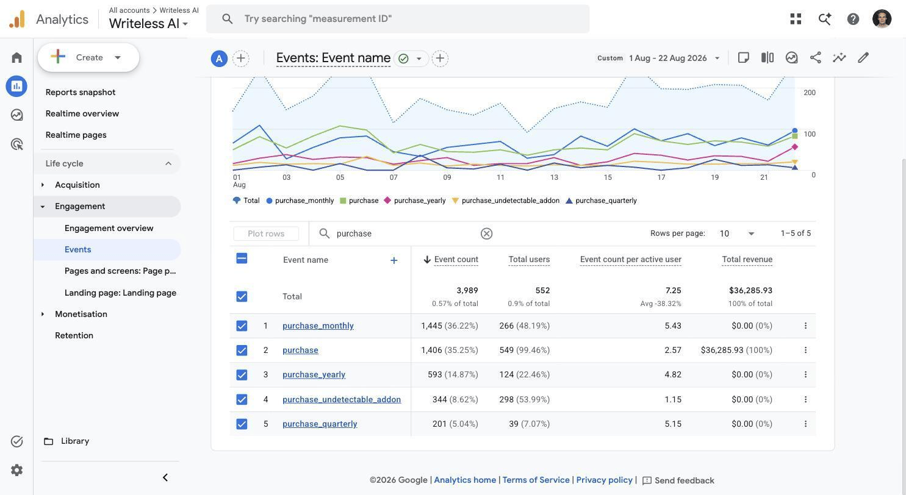Open the Google apps grid
The image size is (906, 495).
tap(796, 19)
